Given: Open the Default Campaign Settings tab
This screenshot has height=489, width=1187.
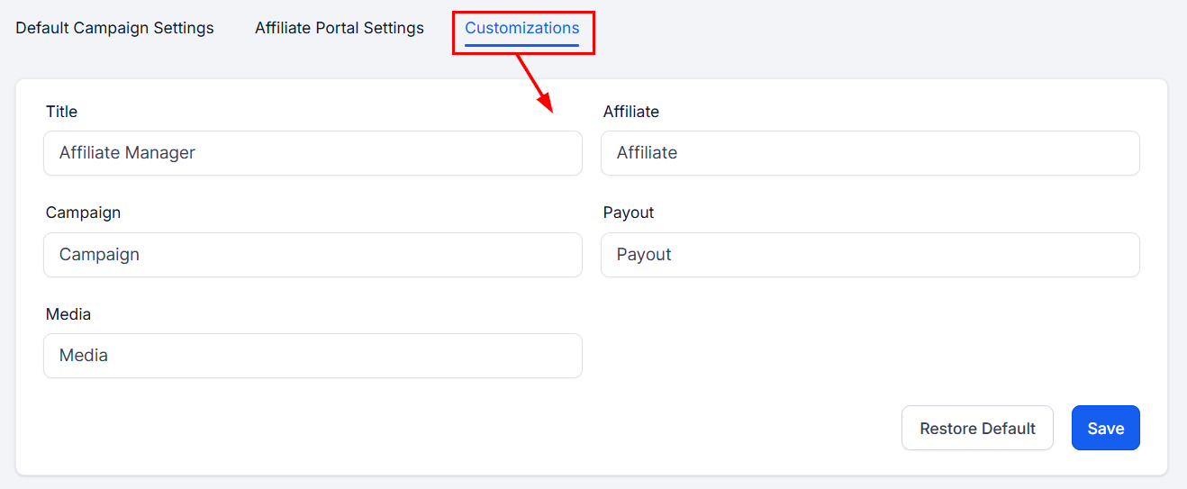Looking at the screenshot, I should [114, 28].
